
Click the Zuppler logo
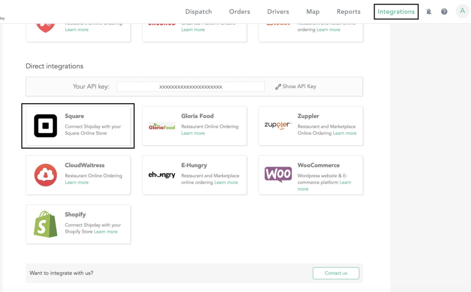click(x=278, y=125)
